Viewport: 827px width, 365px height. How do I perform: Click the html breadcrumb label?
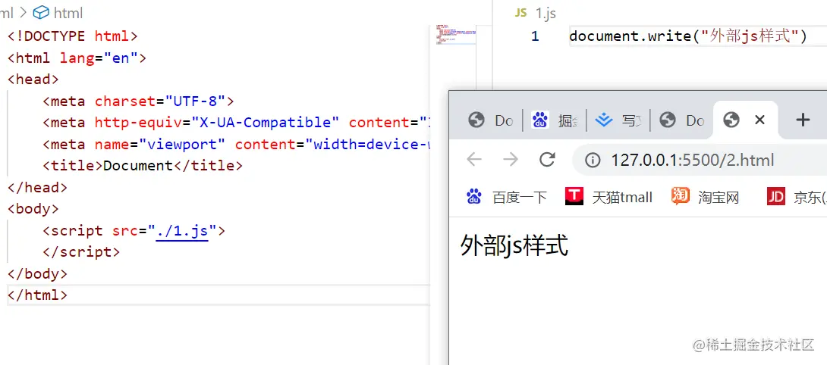pos(68,13)
